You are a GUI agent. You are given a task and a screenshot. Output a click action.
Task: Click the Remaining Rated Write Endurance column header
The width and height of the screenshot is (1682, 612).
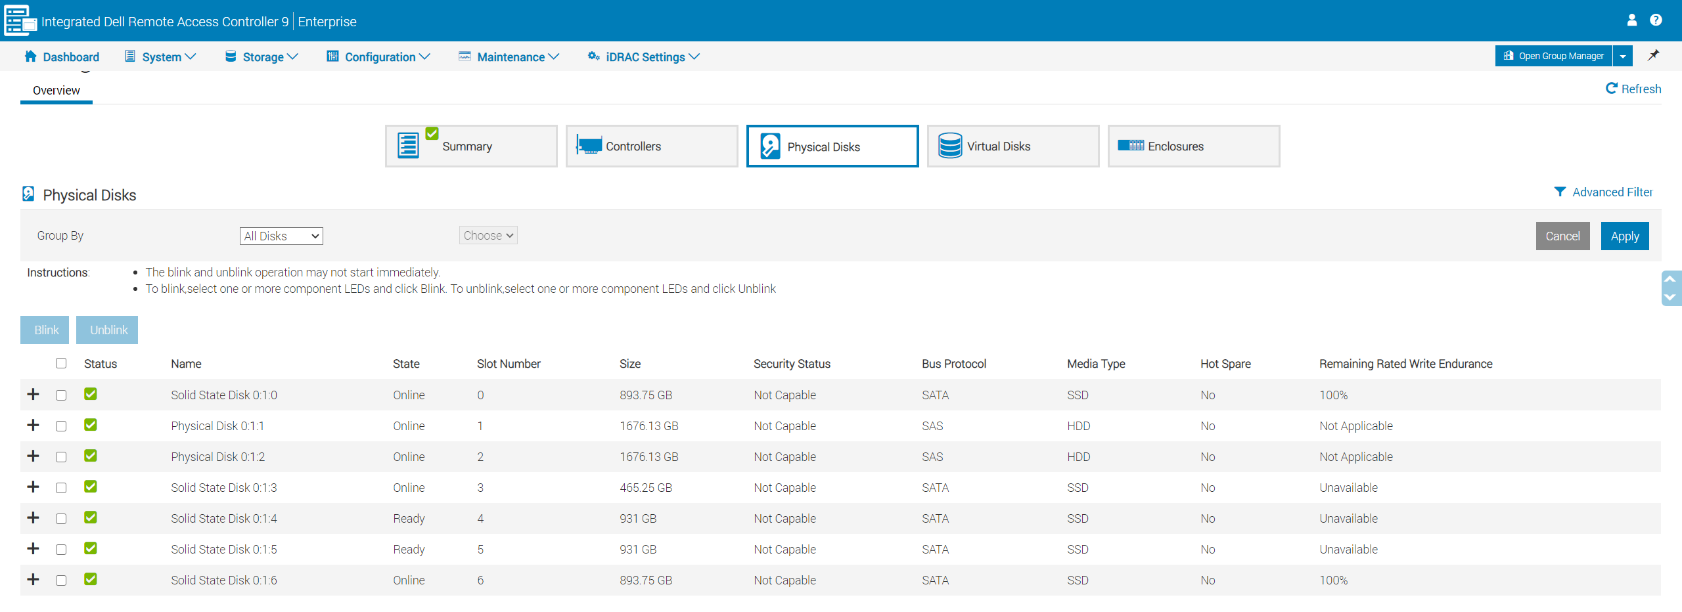1405,364
